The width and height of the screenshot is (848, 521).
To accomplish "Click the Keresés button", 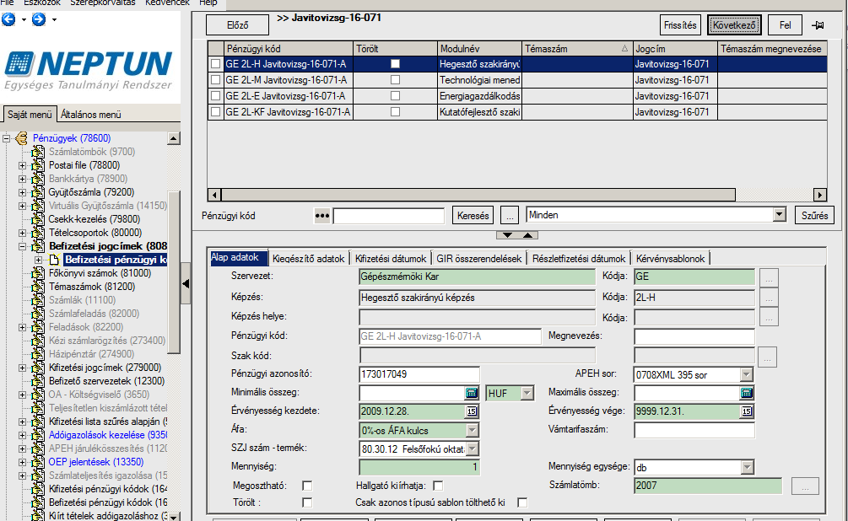I will tap(473, 216).
